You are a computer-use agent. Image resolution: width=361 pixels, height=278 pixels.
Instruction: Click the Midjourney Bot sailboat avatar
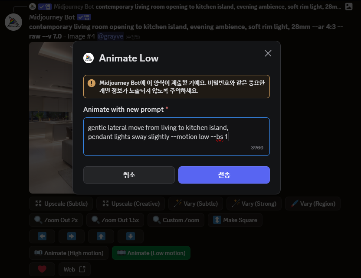pyautogui.click(x=13, y=22)
